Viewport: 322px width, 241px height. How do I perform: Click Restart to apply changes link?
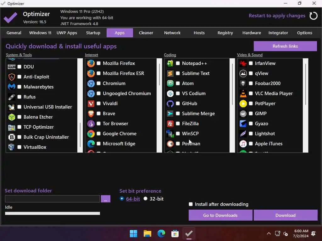277,16
